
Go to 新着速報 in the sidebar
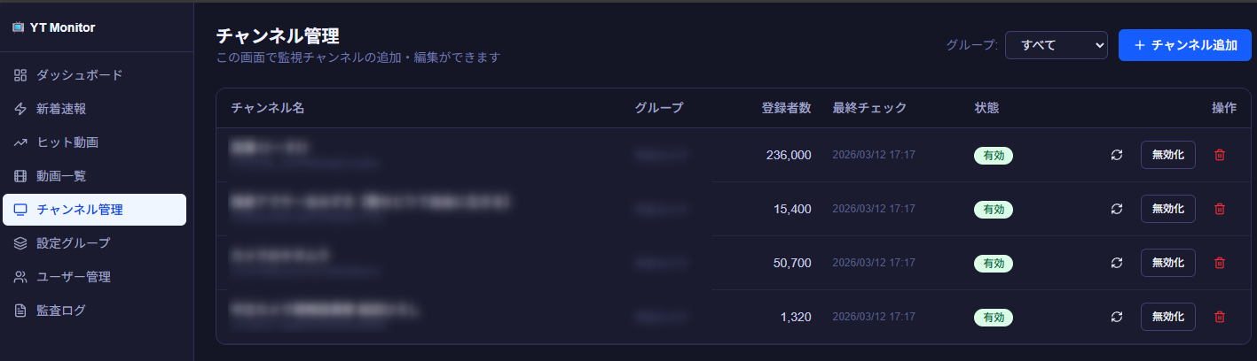point(61,109)
